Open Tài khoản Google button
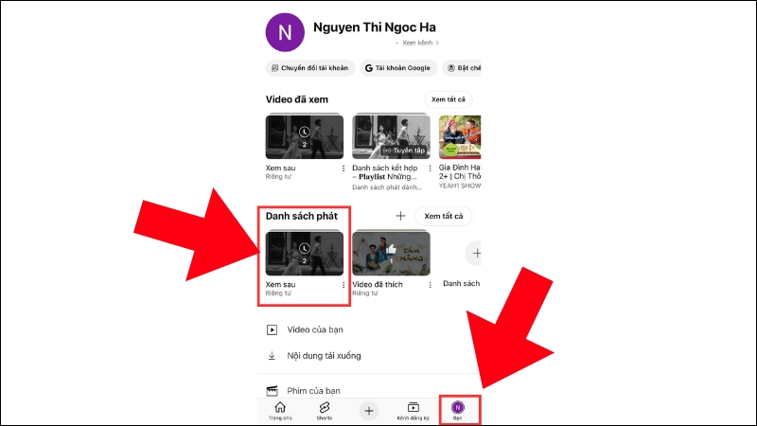The height and width of the screenshot is (426, 757). (398, 68)
